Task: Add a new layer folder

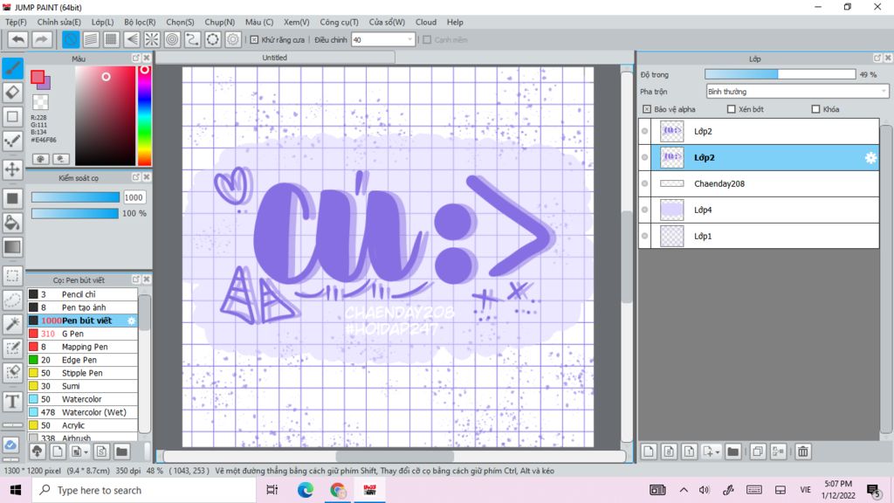Action: pyautogui.click(x=732, y=451)
